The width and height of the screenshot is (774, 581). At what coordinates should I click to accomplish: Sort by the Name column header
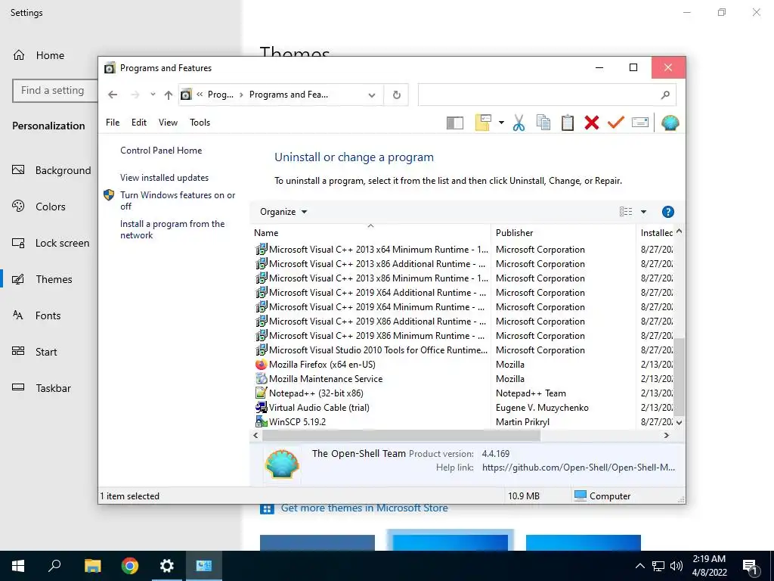(x=370, y=233)
